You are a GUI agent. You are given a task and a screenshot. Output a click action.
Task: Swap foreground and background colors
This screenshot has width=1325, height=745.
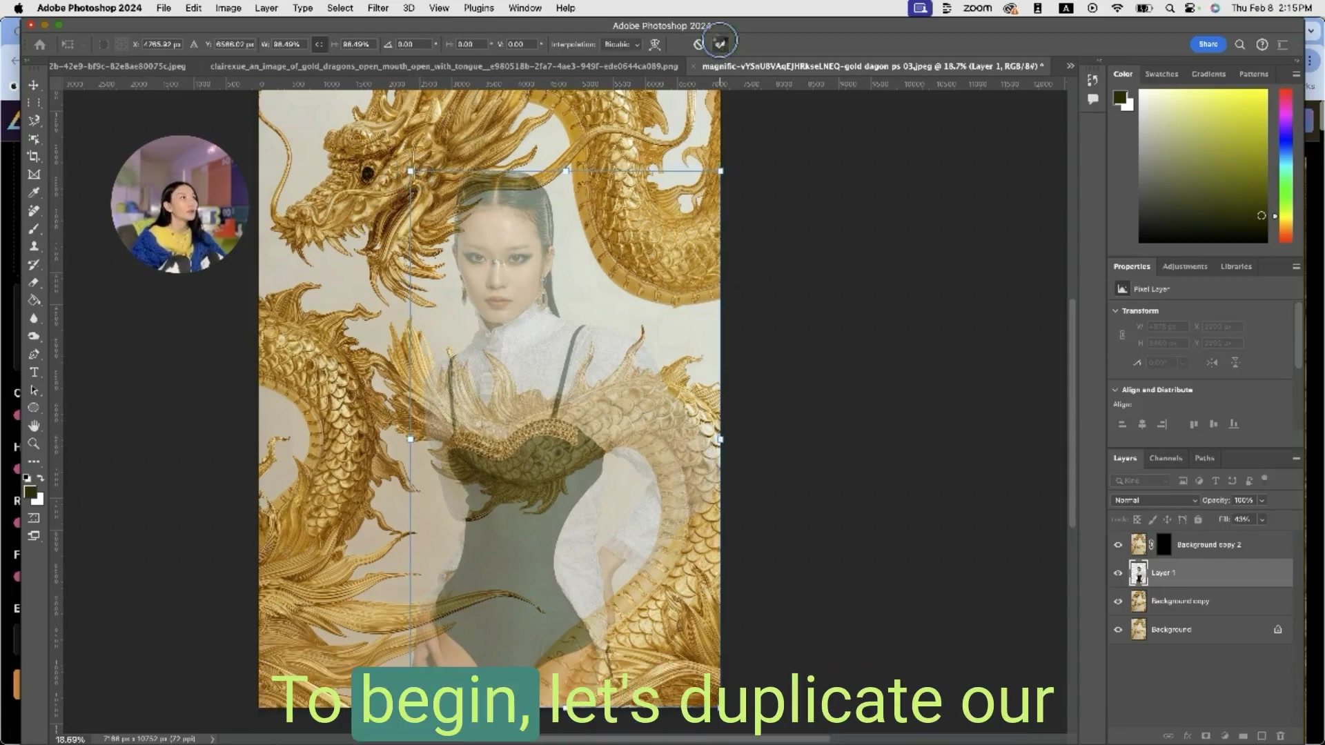41,477
